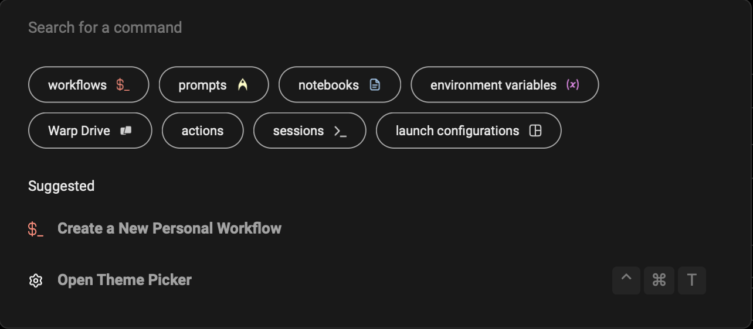Viewport: 753px width, 329px height.
Task: Select the launch configurations filter
Action: [x=457, y=131]
